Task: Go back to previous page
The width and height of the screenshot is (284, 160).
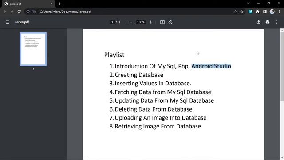Action: point(5,12)
